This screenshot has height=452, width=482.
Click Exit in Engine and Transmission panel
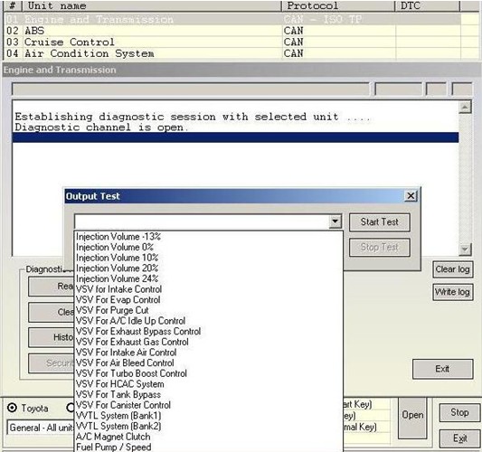(x=442, y=369)
